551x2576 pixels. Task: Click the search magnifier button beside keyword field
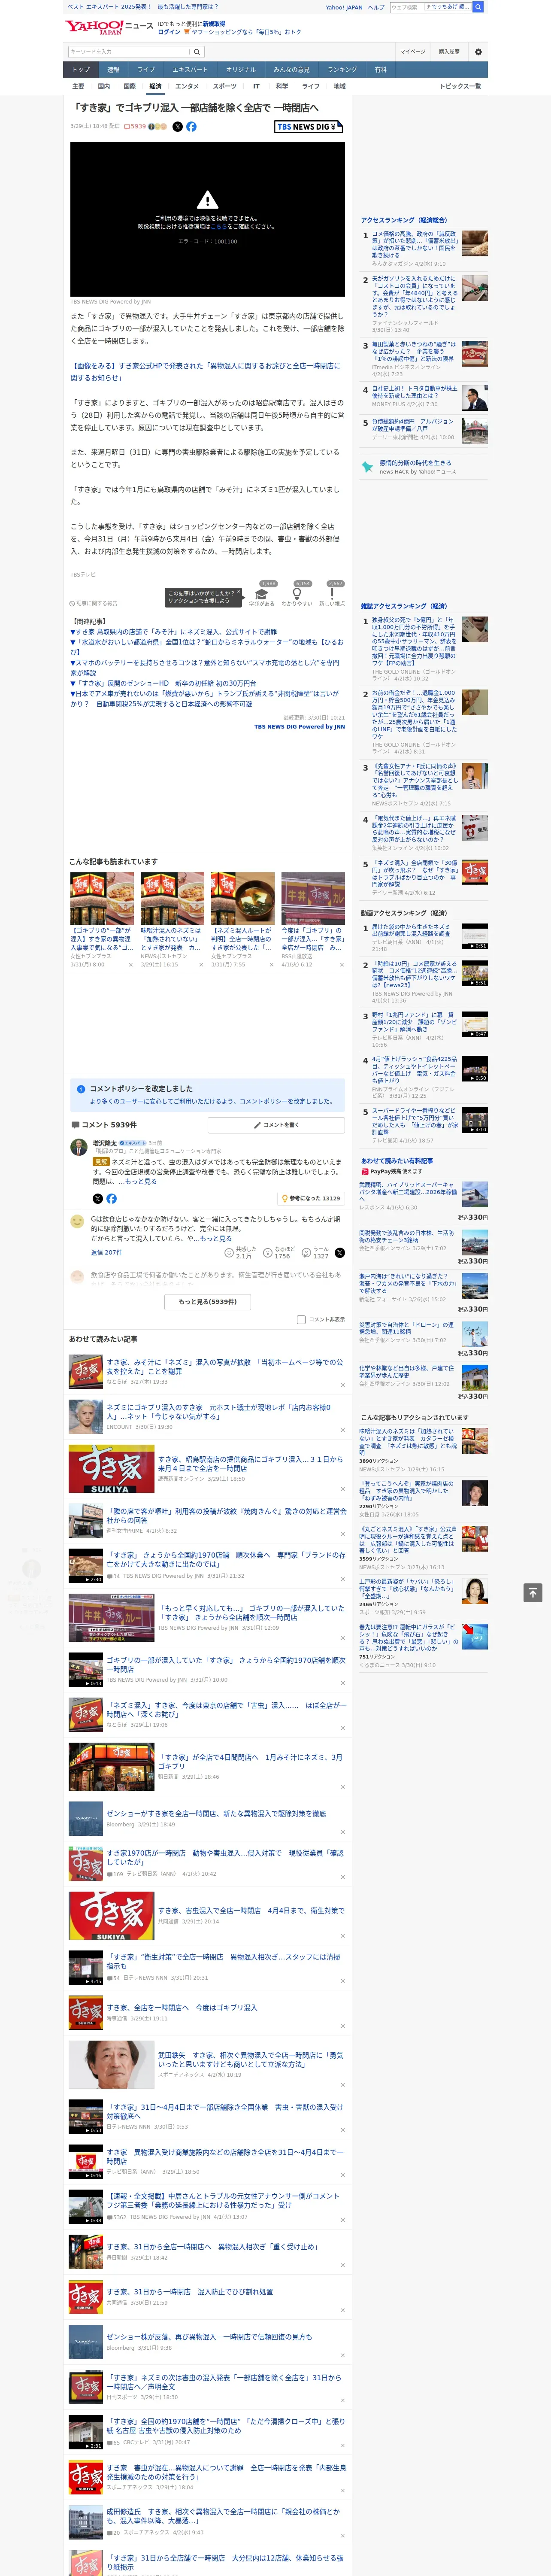coord(196,51)
